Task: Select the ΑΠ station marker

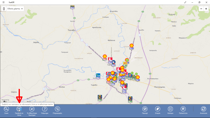Action: [125, 64]
